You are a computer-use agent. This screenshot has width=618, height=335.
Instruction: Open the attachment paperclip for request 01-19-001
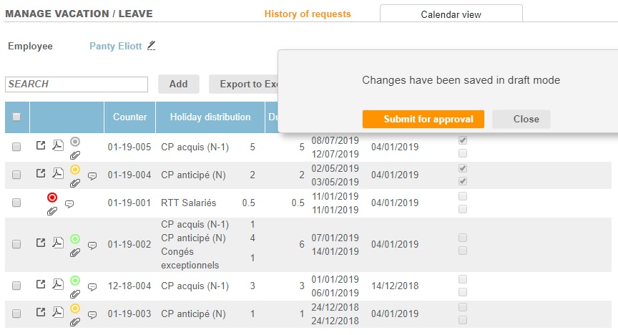point(51,210)
